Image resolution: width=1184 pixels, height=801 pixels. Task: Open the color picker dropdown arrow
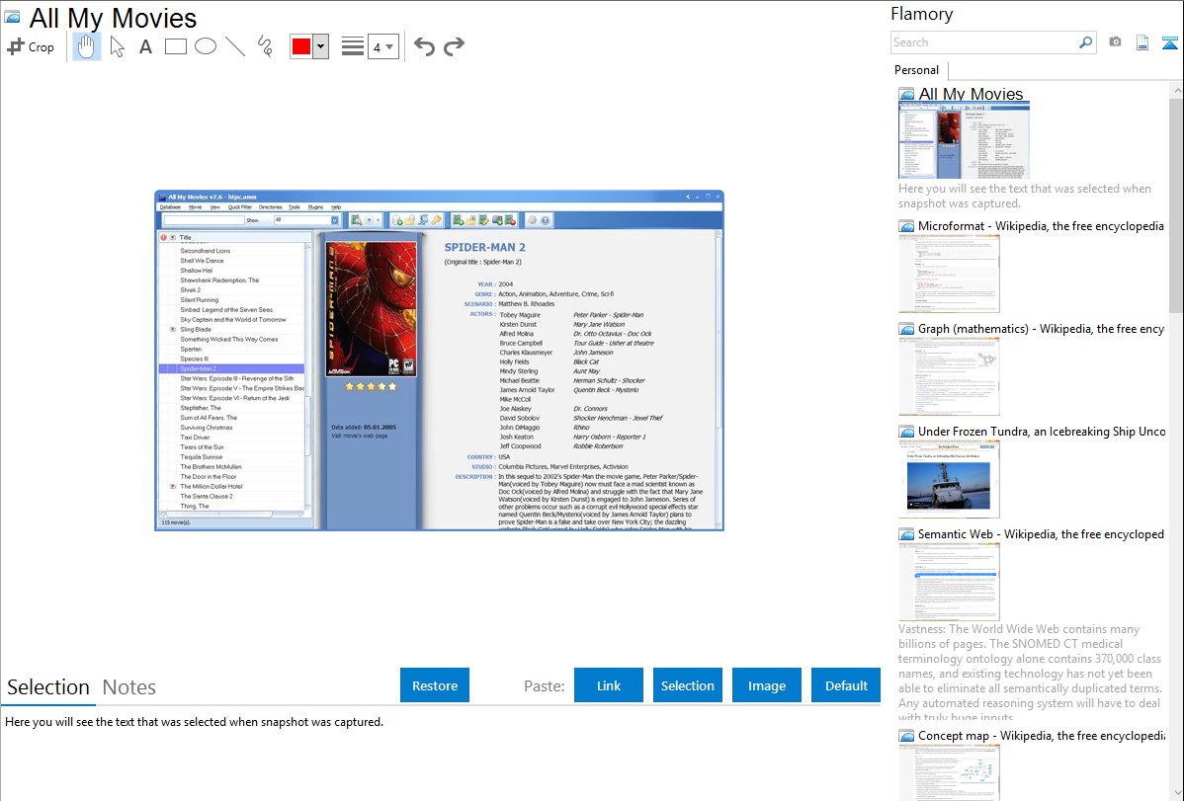click(x=321, y=46)
